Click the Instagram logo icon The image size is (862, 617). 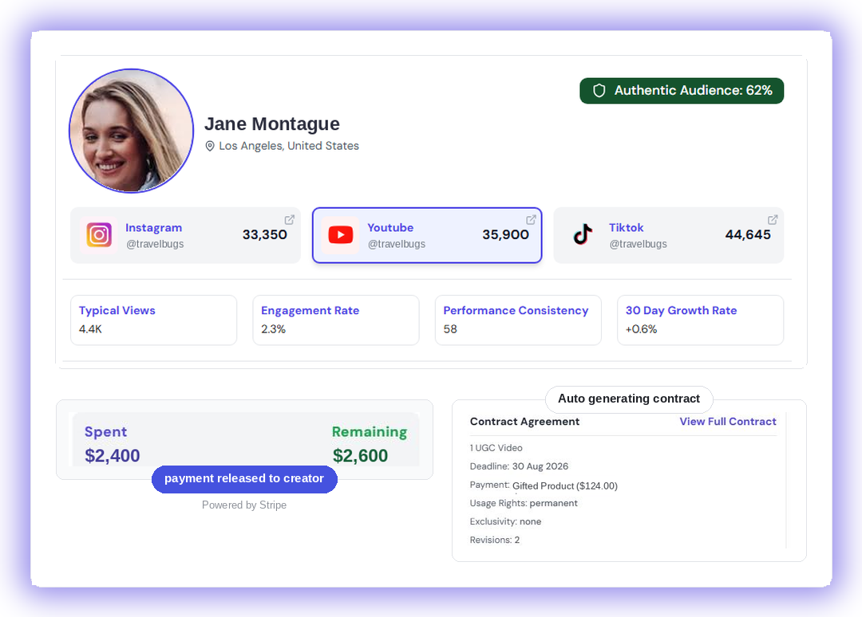coord(99,235)
